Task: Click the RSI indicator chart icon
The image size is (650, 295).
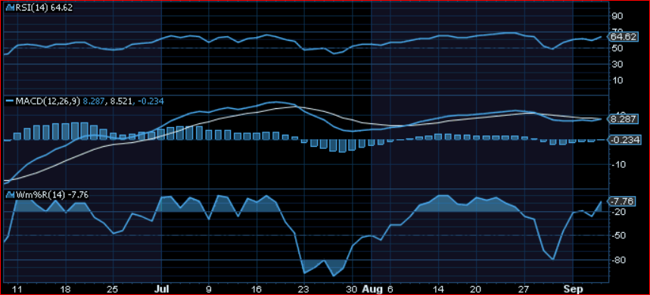Action: point(11,8)
